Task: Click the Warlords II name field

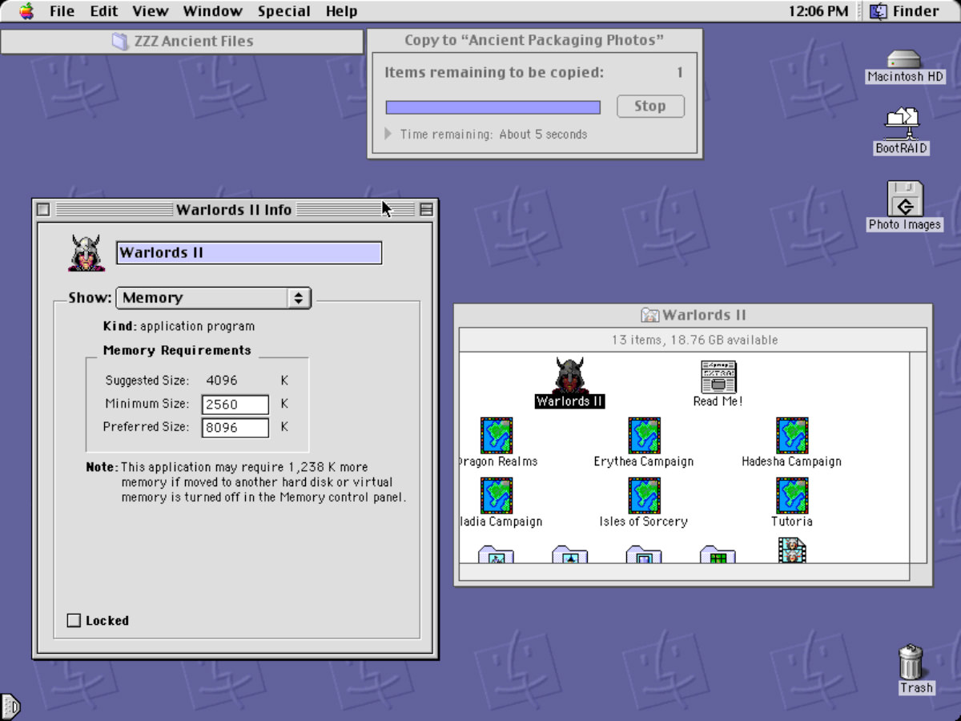Action: click(249, 252)
